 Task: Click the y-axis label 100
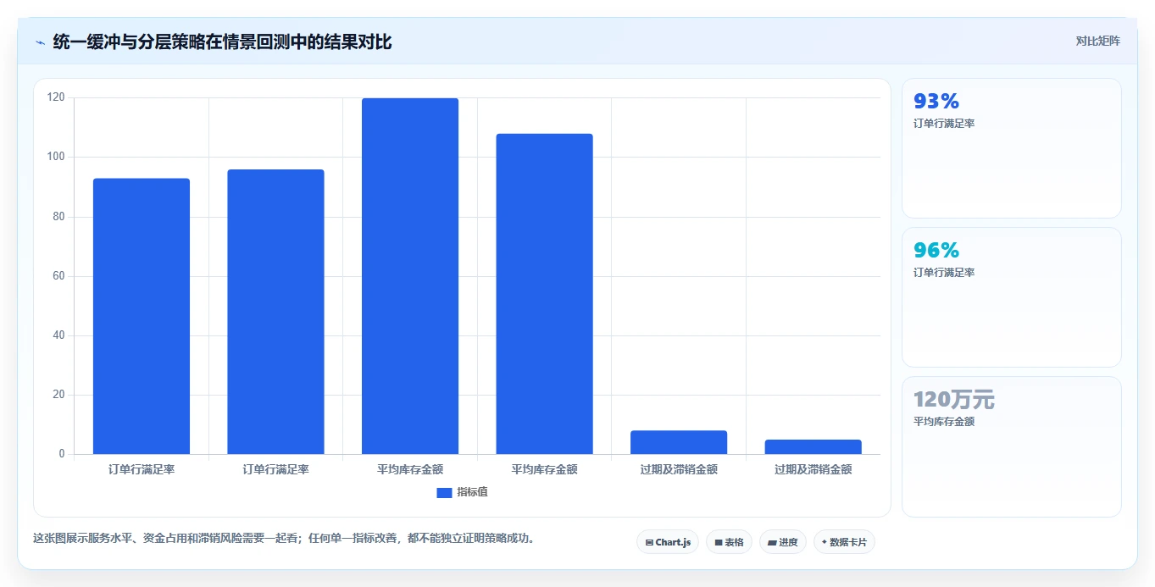point(56,158)
